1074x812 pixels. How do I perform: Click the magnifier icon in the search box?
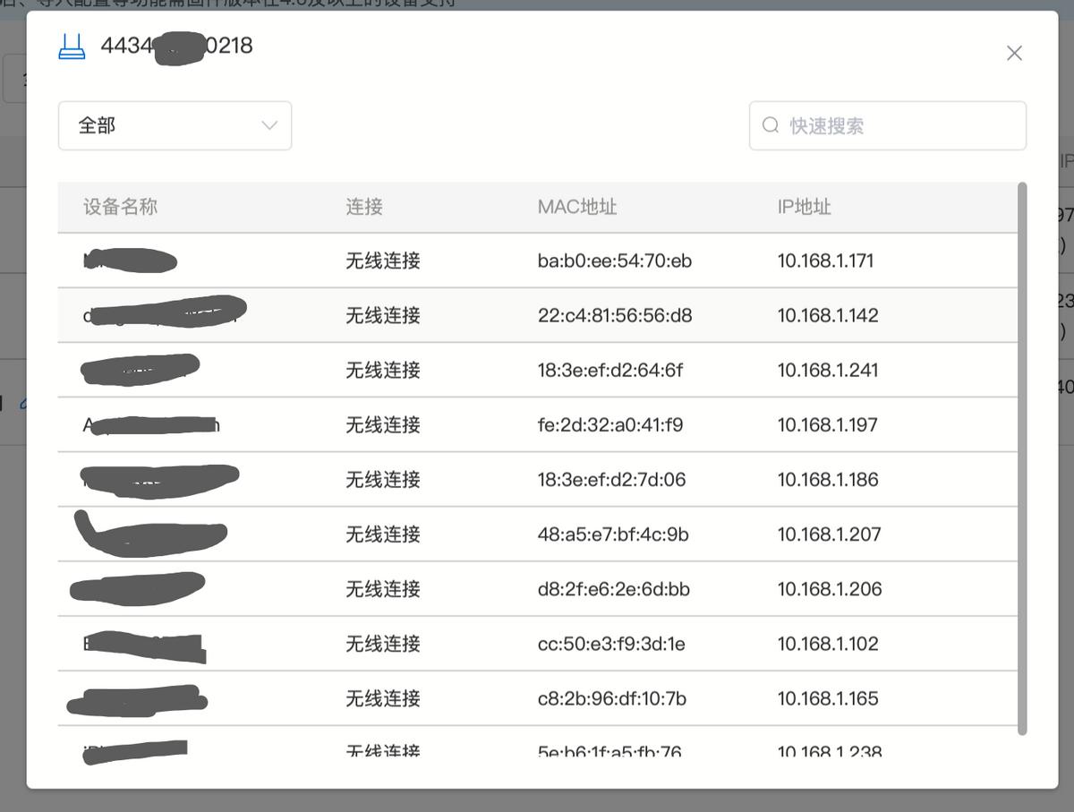[x=771, y=125]
